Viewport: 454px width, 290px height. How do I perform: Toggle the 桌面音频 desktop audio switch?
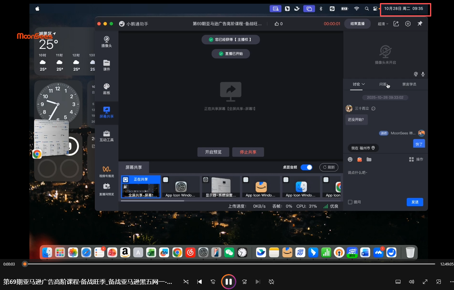pos(306,167)
